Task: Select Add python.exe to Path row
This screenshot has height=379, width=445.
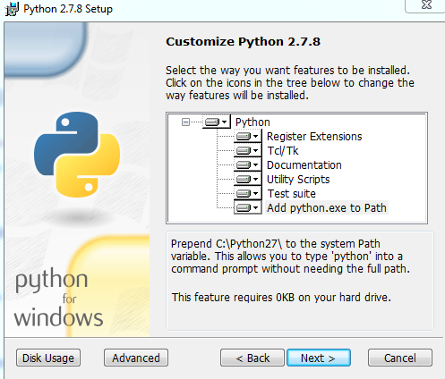Action: (327, 207)
